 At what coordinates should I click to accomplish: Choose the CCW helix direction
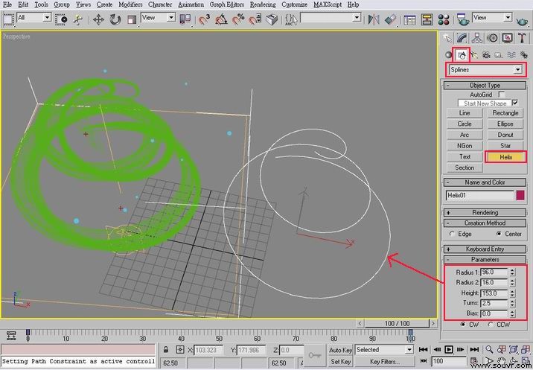tap(490, 325)
